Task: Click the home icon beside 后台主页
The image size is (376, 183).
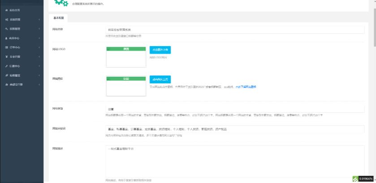Action: pos(6,10)
